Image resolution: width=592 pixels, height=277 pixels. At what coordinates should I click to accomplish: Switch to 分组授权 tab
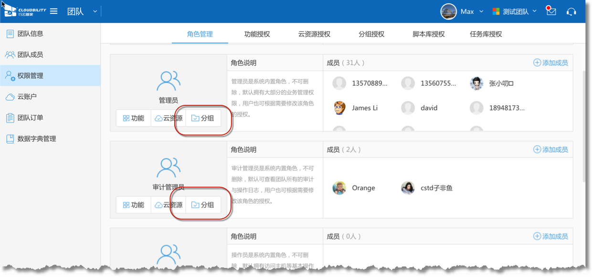pyautogui.click(x=371, y=34)
